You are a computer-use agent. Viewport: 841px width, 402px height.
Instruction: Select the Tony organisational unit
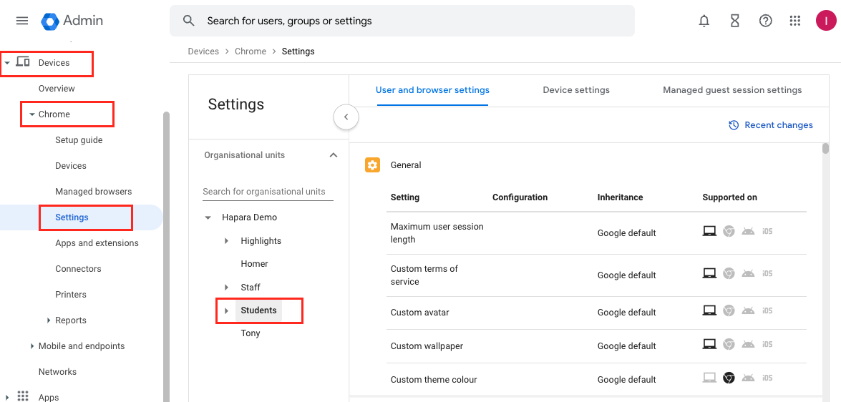click(x=251, y=333)
